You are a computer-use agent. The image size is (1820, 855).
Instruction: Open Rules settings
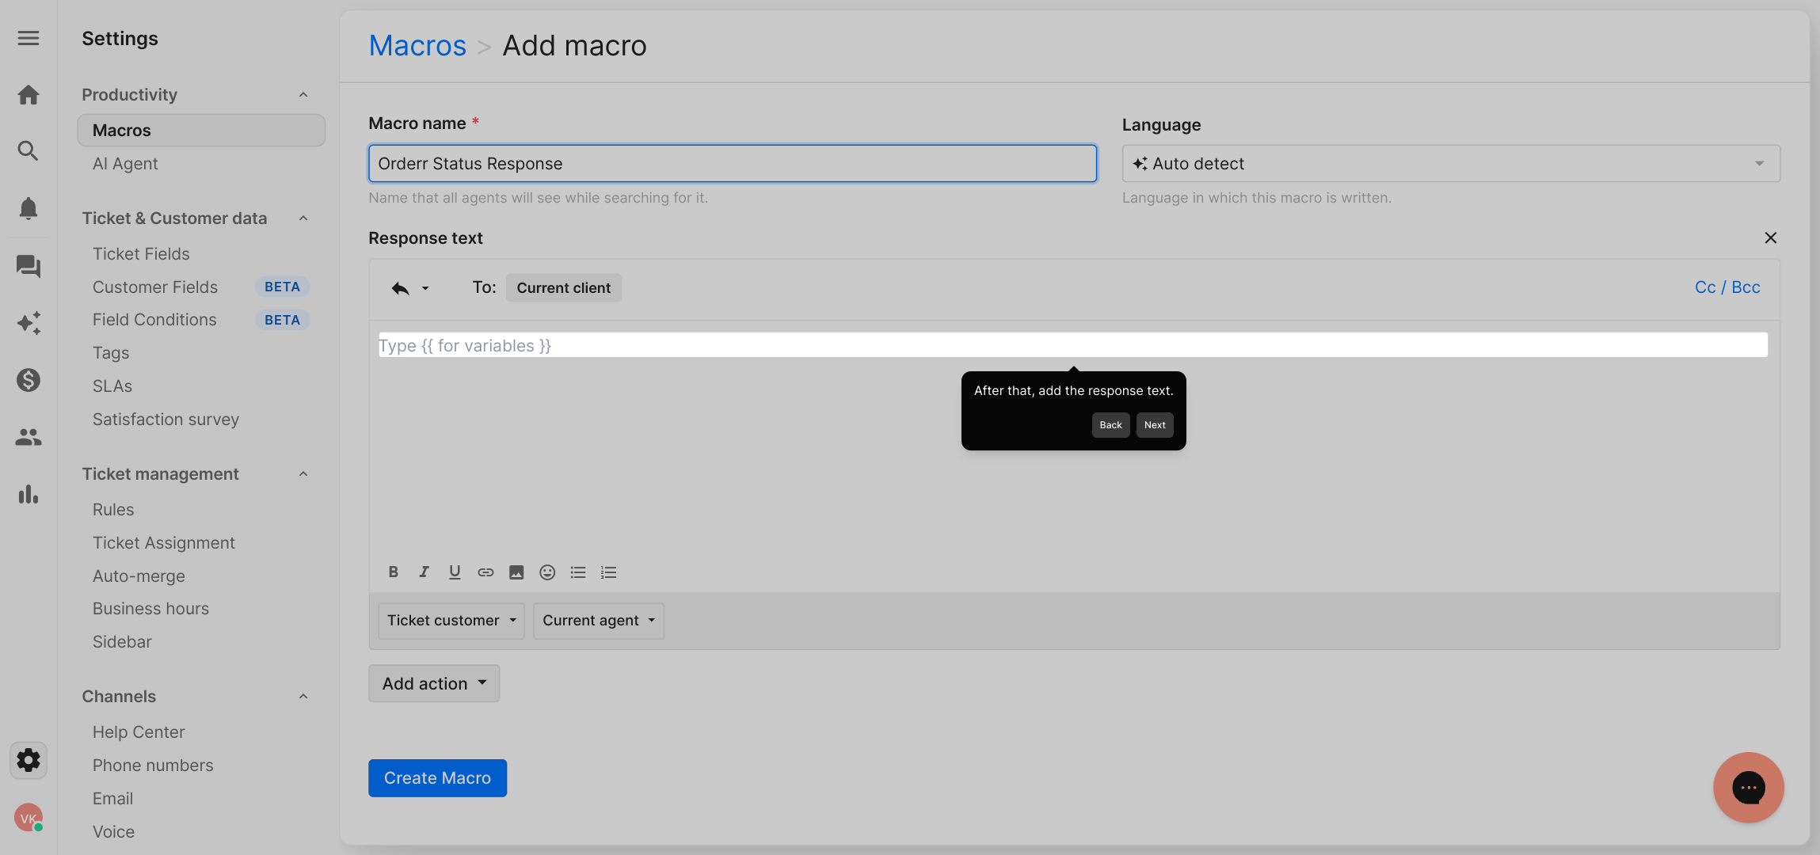pyautogui.click(x=113, y=510)
